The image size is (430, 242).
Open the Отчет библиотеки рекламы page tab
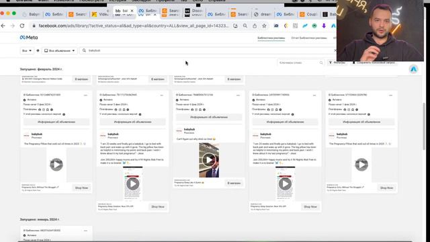pyautogui.click(x=309, y=38)
